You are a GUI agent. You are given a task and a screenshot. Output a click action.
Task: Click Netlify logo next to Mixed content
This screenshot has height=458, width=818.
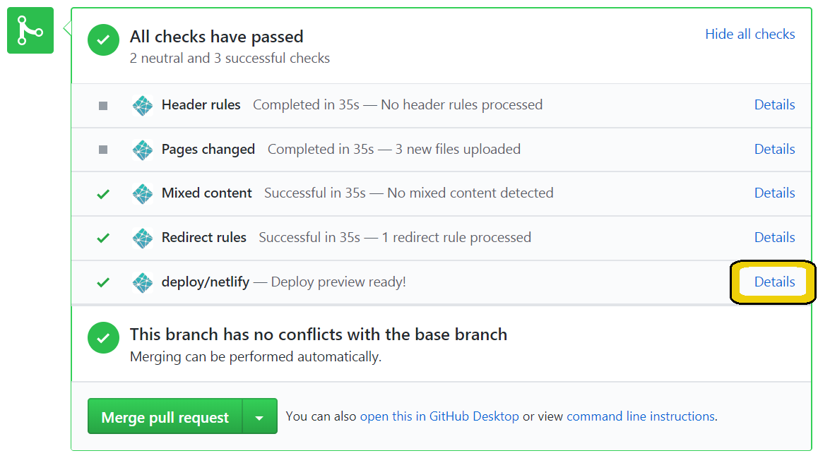click(143, 193)
